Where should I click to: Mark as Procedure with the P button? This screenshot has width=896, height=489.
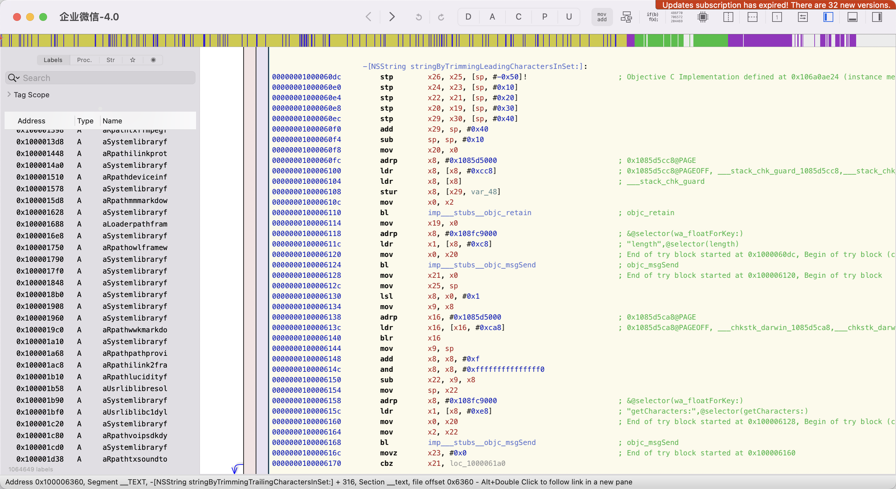click(545, 17)
